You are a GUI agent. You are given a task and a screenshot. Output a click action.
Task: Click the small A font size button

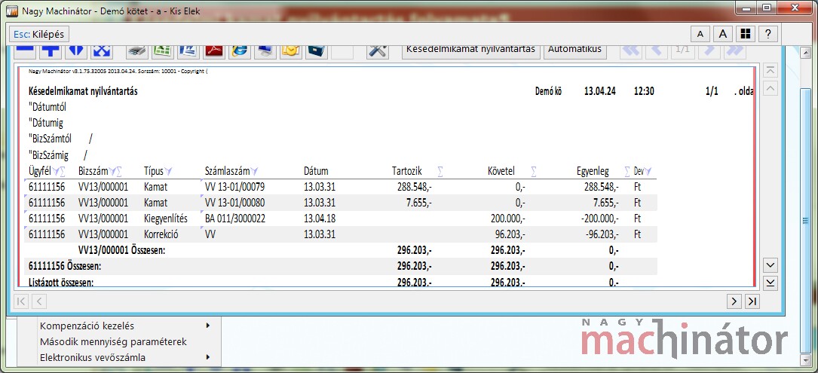pyautogui.click(x=700, y=34)
